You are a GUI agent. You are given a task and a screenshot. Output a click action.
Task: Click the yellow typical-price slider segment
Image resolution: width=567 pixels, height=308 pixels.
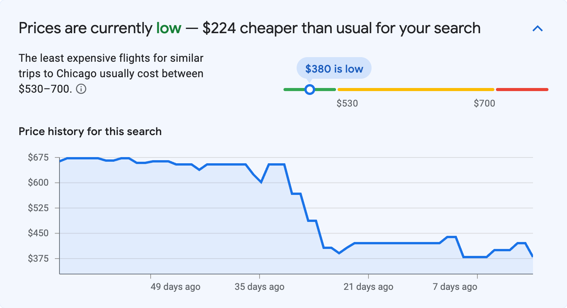415,89
